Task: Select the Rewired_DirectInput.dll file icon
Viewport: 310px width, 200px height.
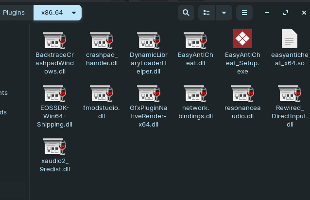Action: point(290,93)
